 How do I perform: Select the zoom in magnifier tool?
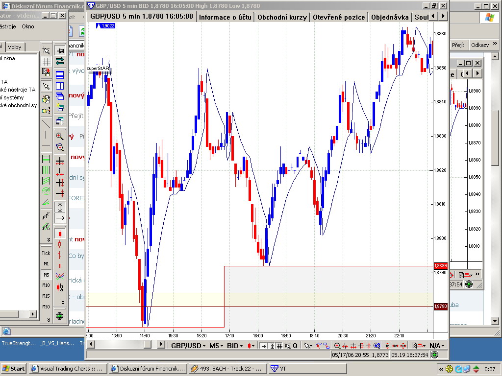tap(59, 136)
